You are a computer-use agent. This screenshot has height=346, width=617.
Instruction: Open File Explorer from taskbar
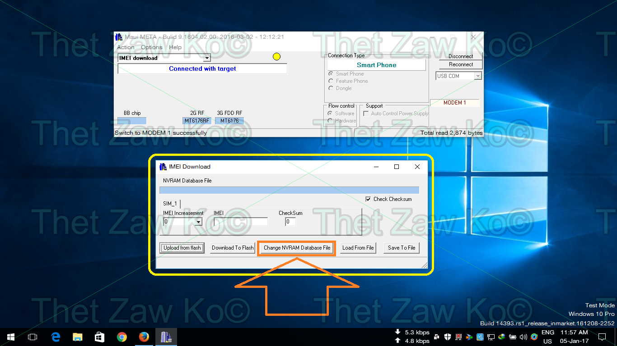tap(78, 337)
